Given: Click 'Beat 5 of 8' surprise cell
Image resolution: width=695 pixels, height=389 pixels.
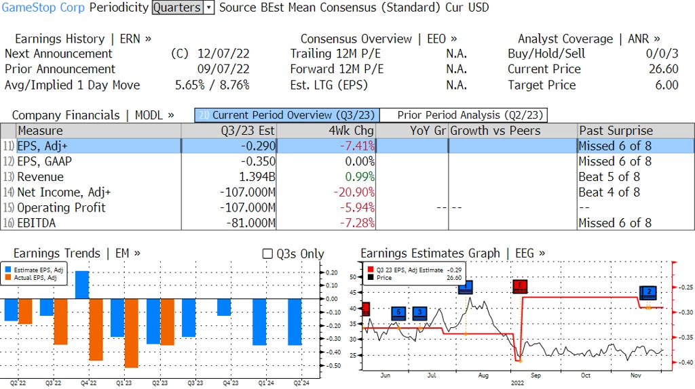Looking at the screenshot, I should 609,177.
